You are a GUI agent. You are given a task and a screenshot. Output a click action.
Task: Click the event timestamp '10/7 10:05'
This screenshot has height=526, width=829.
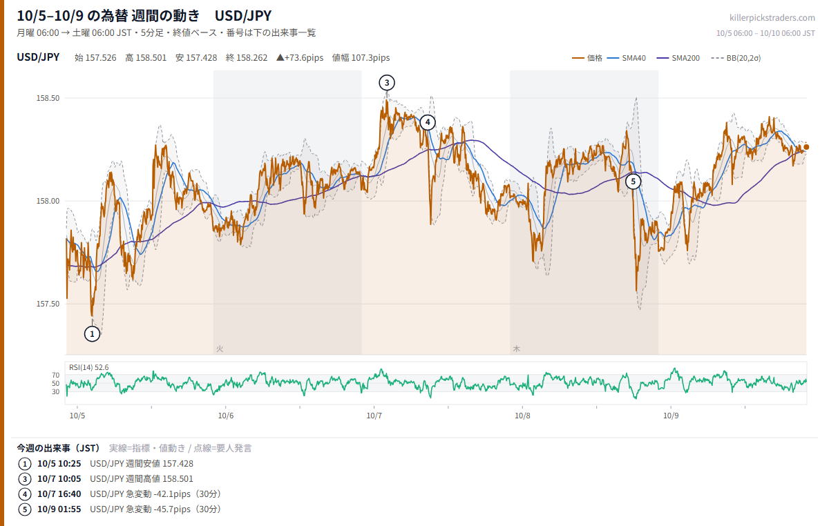(59, 479)
